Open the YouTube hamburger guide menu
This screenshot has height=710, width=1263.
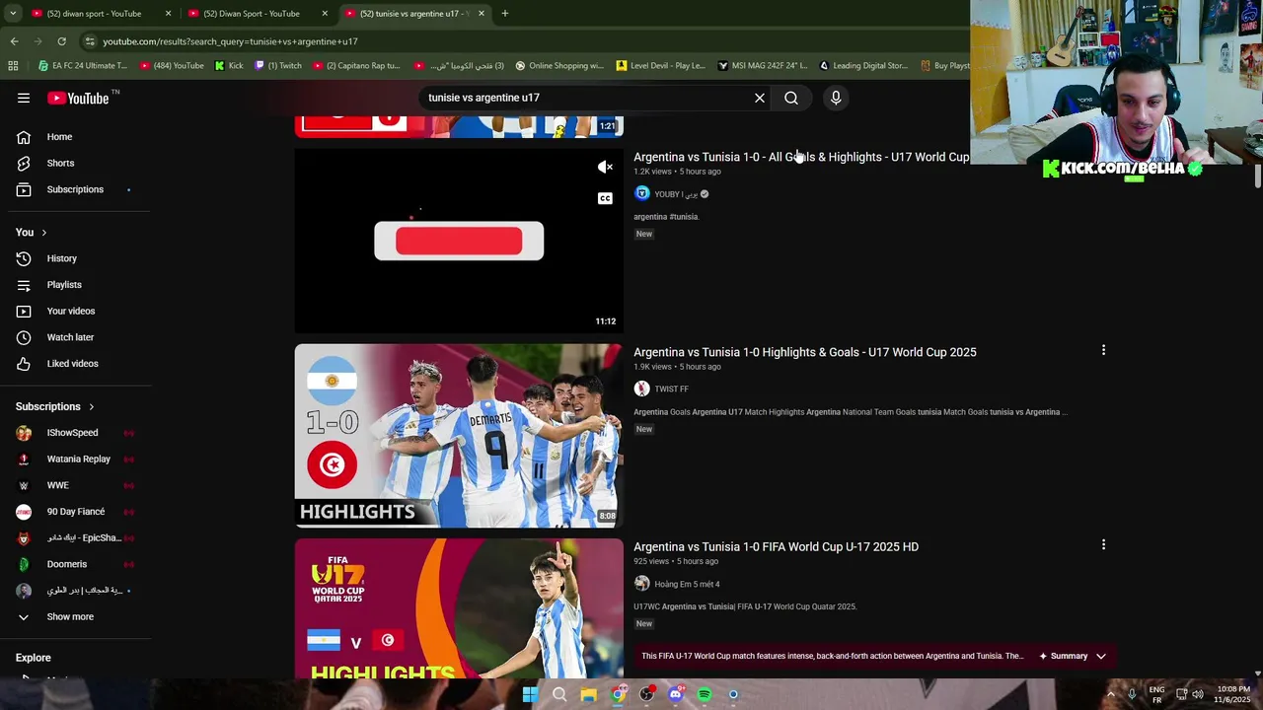click(x=24, y=98)
